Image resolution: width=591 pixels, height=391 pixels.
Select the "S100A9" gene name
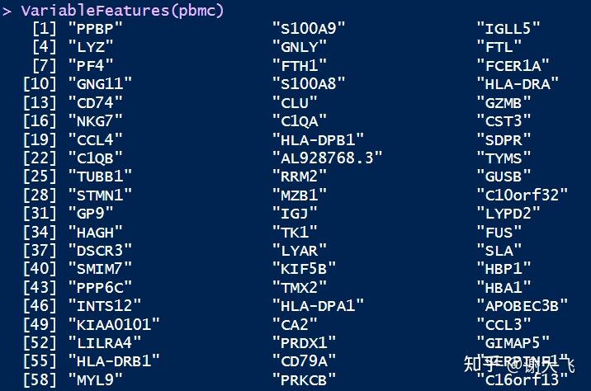pos(309,28)
